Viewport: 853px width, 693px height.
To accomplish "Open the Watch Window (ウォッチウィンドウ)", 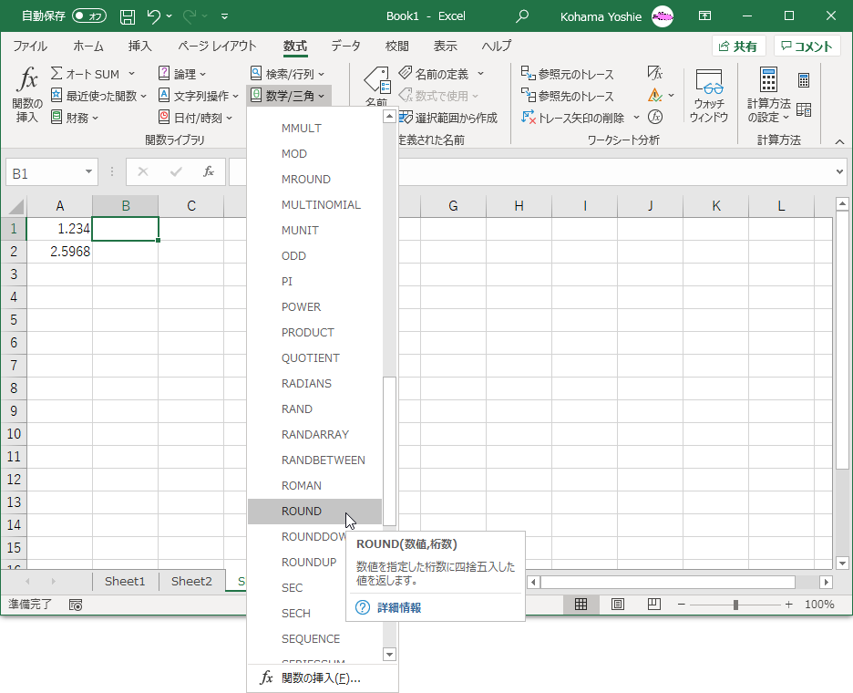I will pyautogui.click(x=709, y=96).
